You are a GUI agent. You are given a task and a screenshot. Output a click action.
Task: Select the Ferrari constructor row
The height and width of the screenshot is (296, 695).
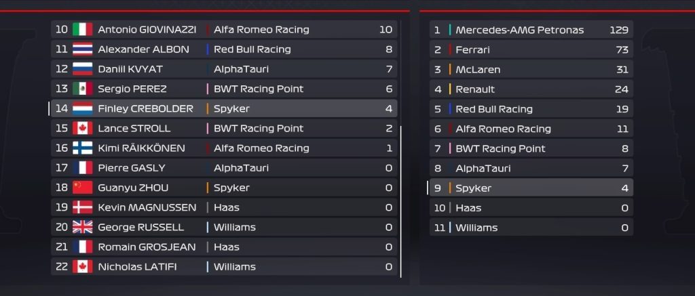coord(531,49)
